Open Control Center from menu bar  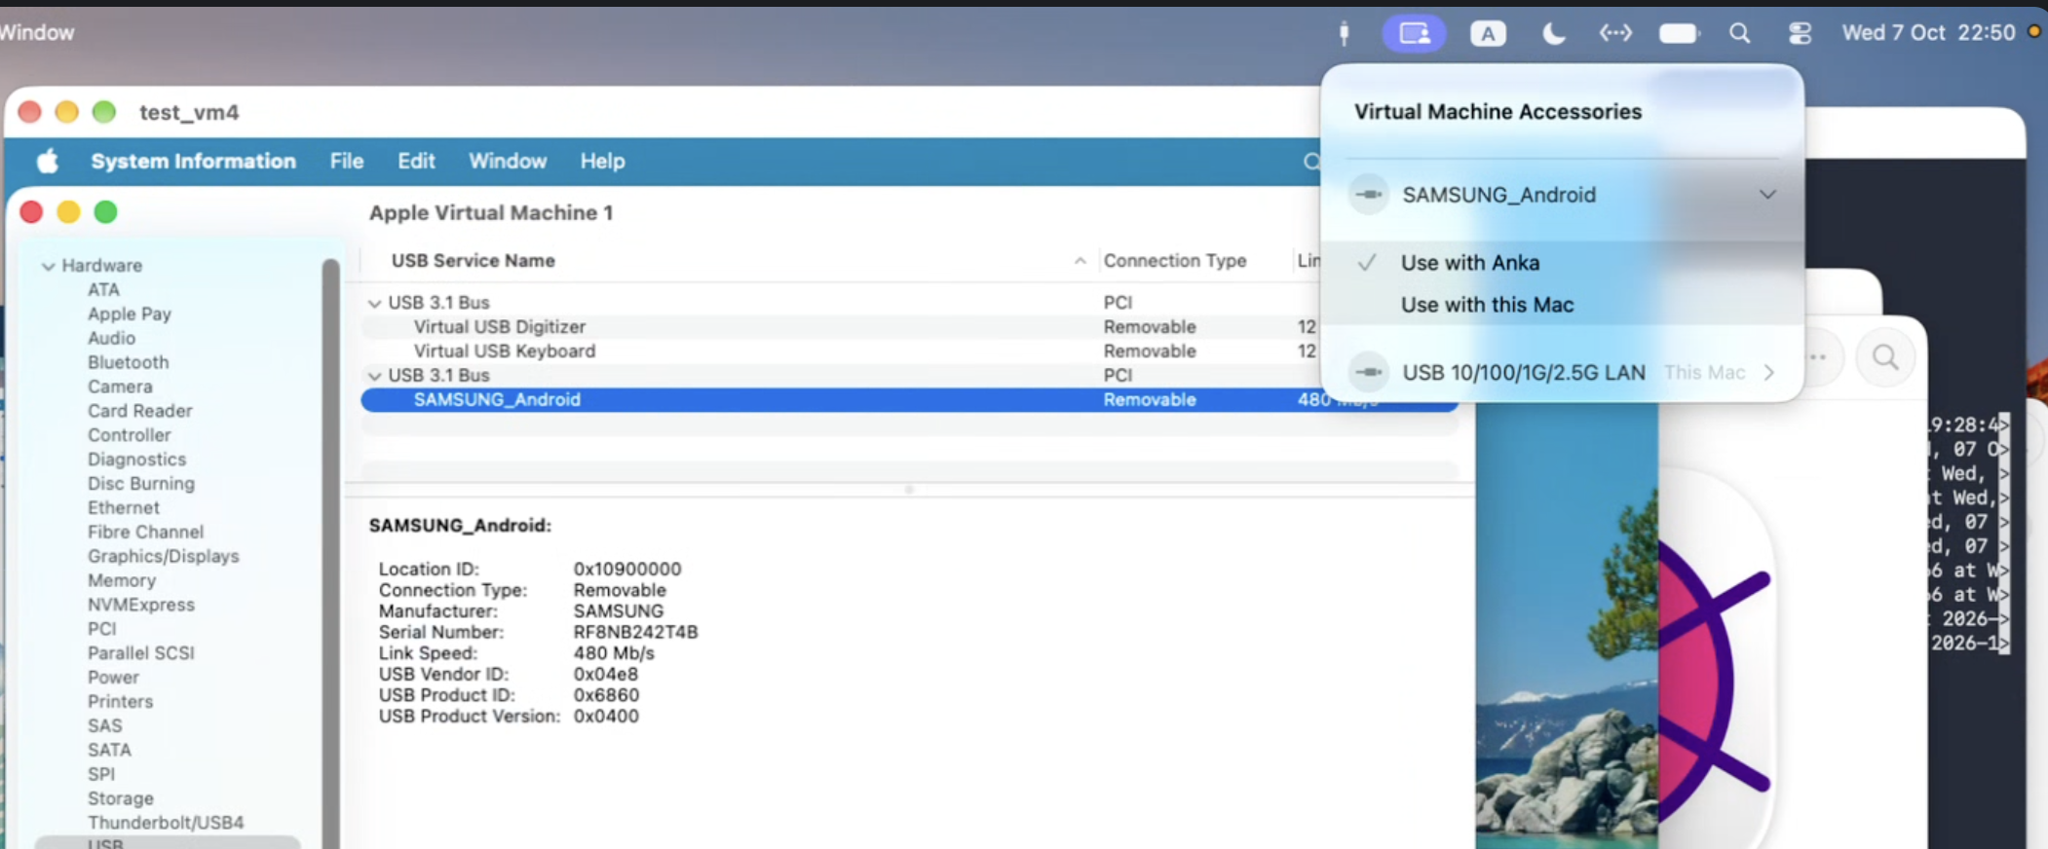[x=1800, y=34]
